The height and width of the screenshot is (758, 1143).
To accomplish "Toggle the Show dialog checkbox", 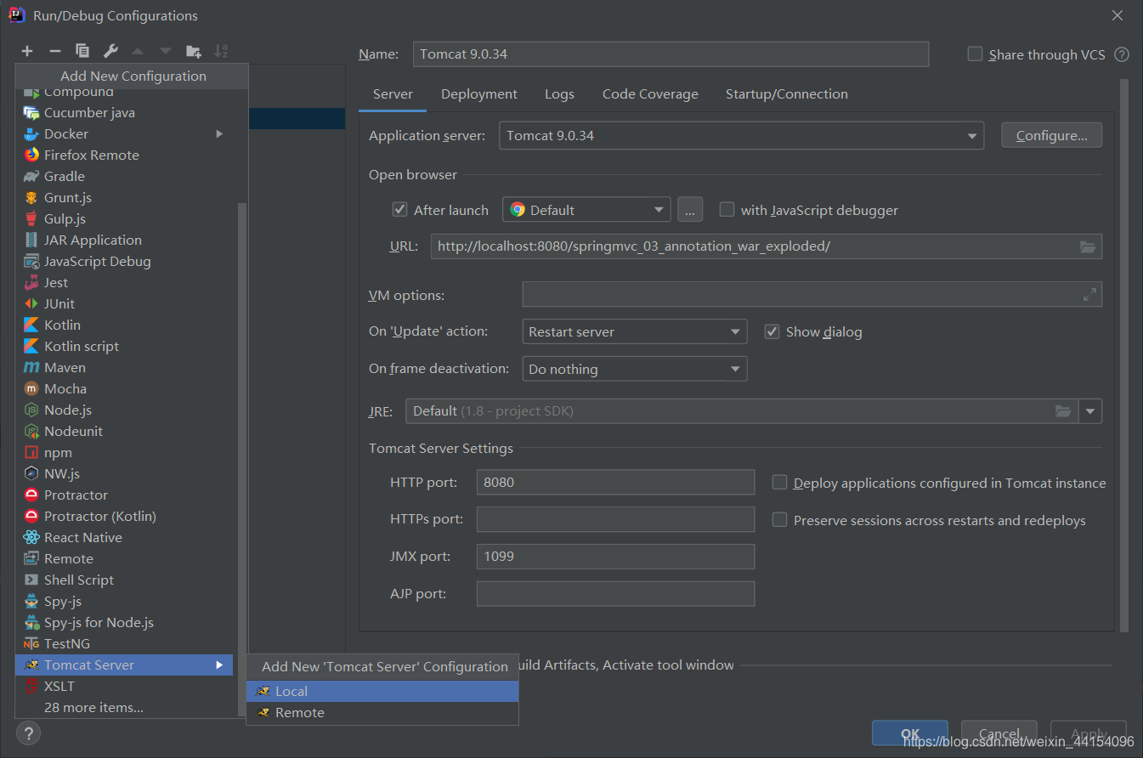I will pos(772,331).
